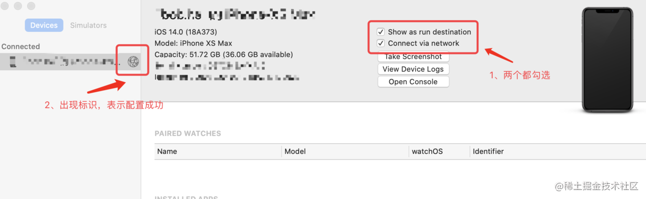The image size is (646, 199).
Task: Click the Take Screenshot button
Action: click(413, 57)
